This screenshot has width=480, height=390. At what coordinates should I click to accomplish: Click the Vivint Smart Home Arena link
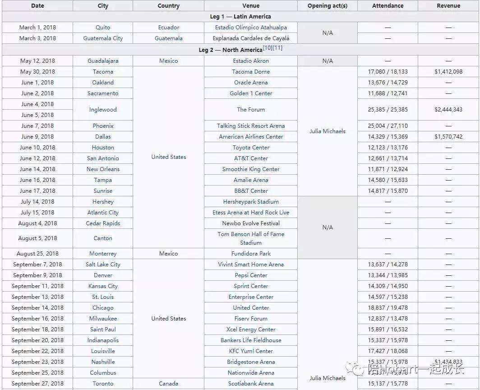251,265
